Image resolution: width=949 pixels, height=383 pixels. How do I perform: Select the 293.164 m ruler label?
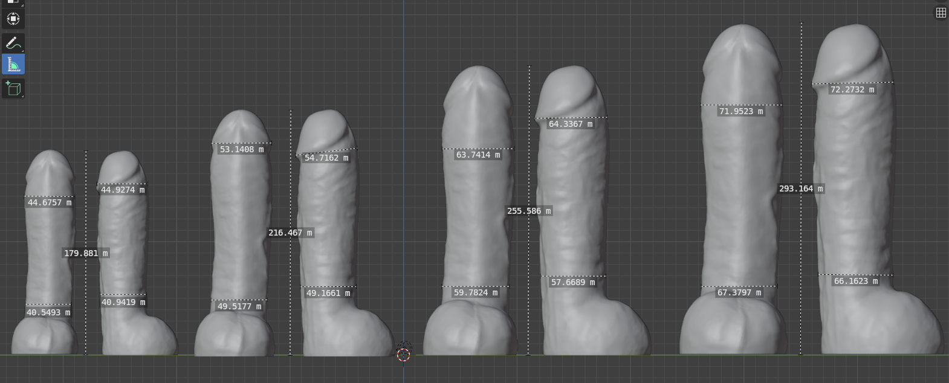tap(801, 188)
